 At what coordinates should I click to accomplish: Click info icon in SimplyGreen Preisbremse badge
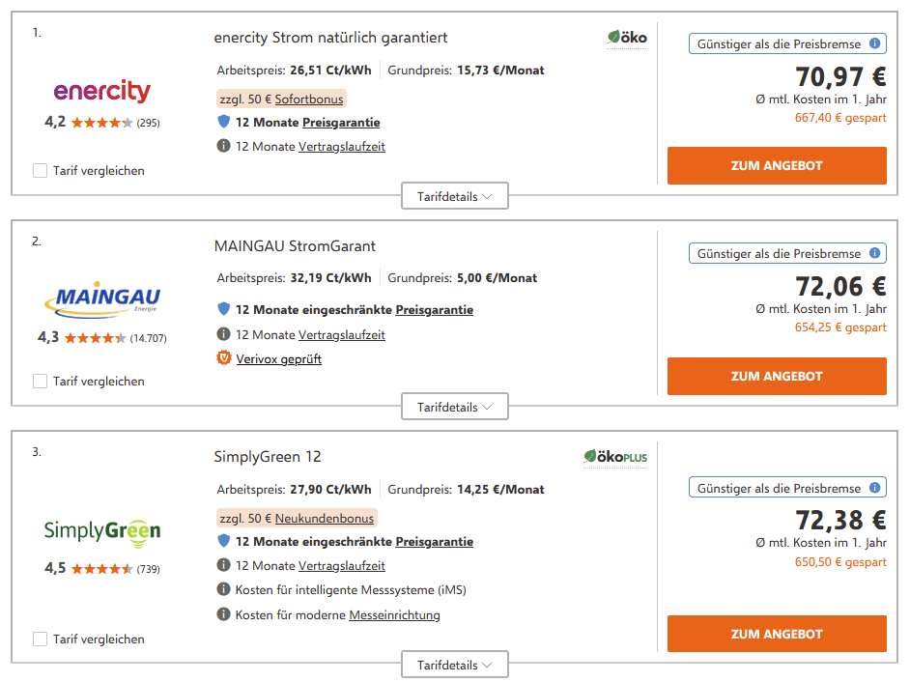pyautogui.click(x=874, y=488)
